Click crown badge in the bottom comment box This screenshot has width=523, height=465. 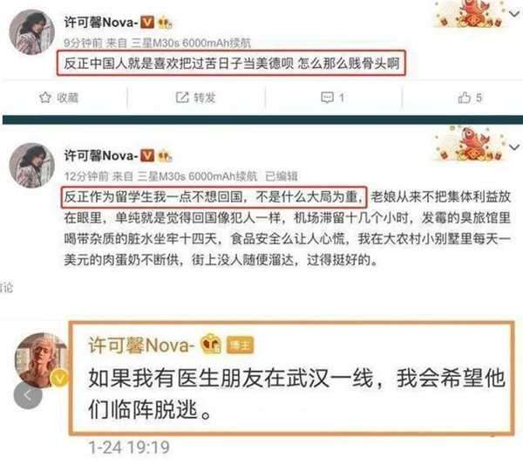click(x=211, y=344)
